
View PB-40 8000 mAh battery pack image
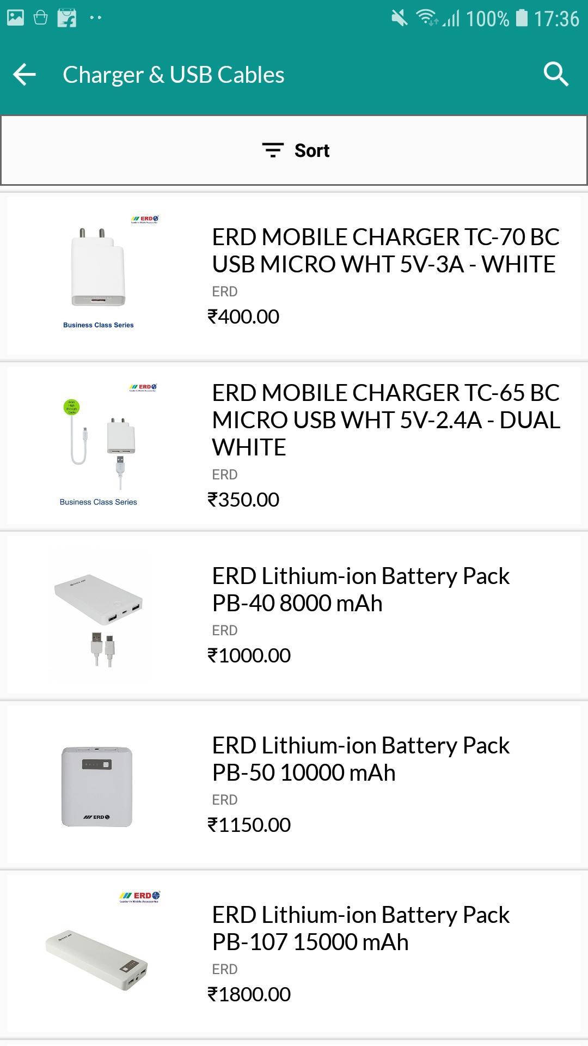click(x=99, y=616)
